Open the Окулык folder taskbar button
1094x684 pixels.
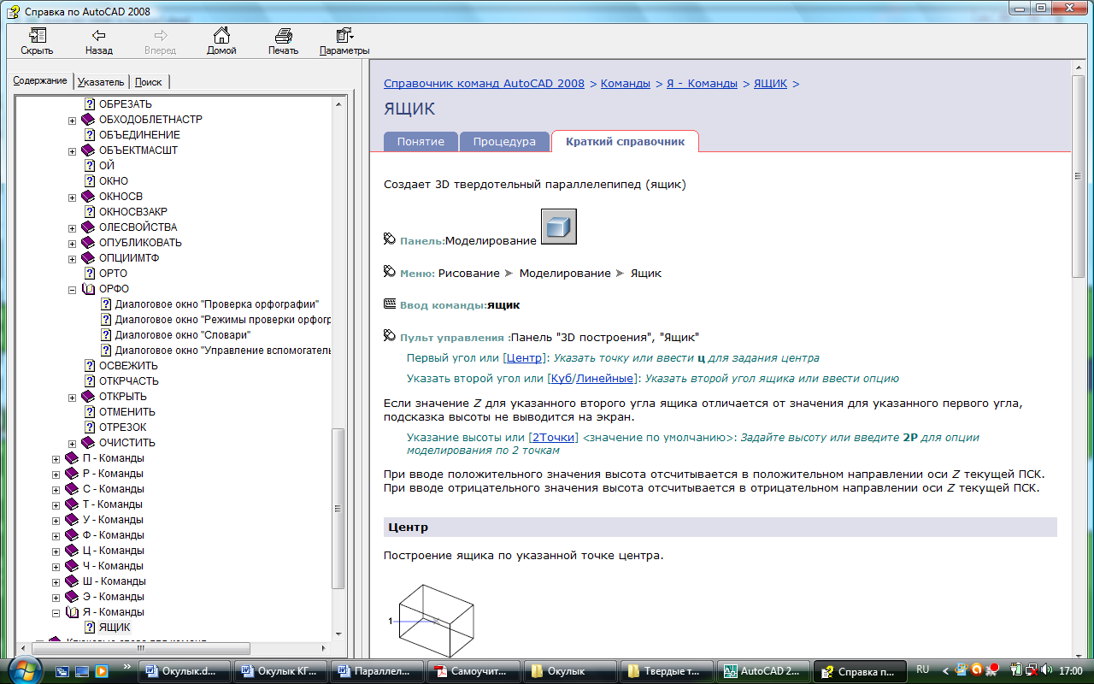(x=571, y=671)
